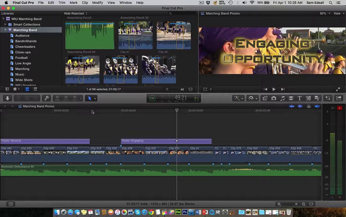Open the Window menu

point(126,3)
